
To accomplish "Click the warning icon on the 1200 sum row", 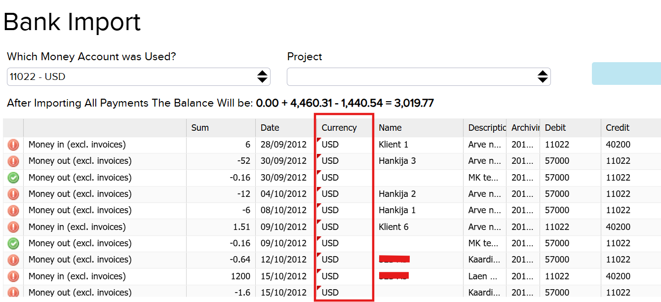I will [x=13, y=276].
